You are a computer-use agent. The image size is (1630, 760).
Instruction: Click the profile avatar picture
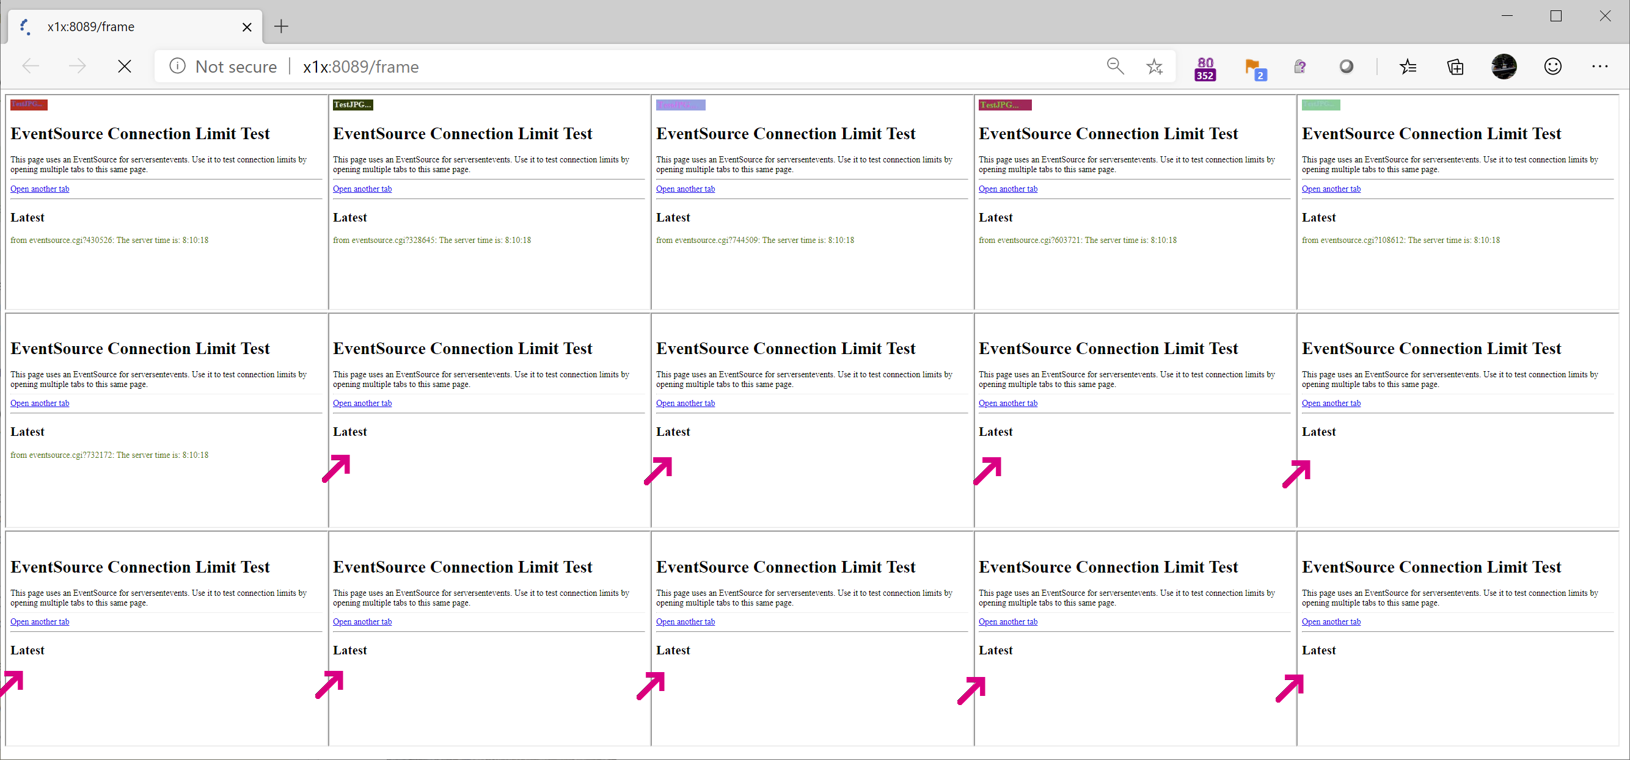coord(1504,67)
